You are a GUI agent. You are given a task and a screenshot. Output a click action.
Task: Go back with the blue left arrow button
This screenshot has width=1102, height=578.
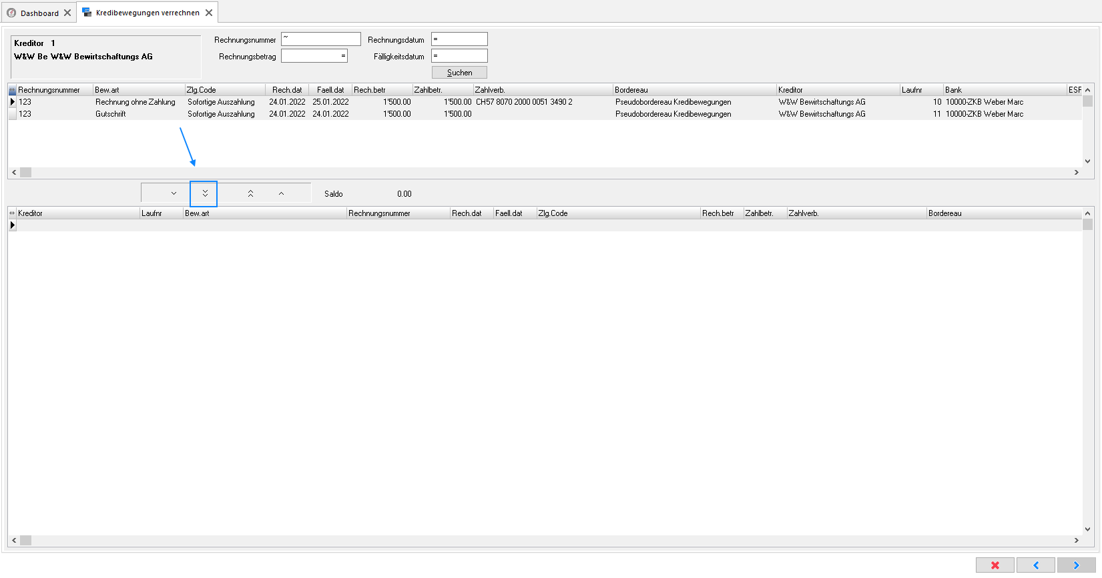pos(1036,565)
